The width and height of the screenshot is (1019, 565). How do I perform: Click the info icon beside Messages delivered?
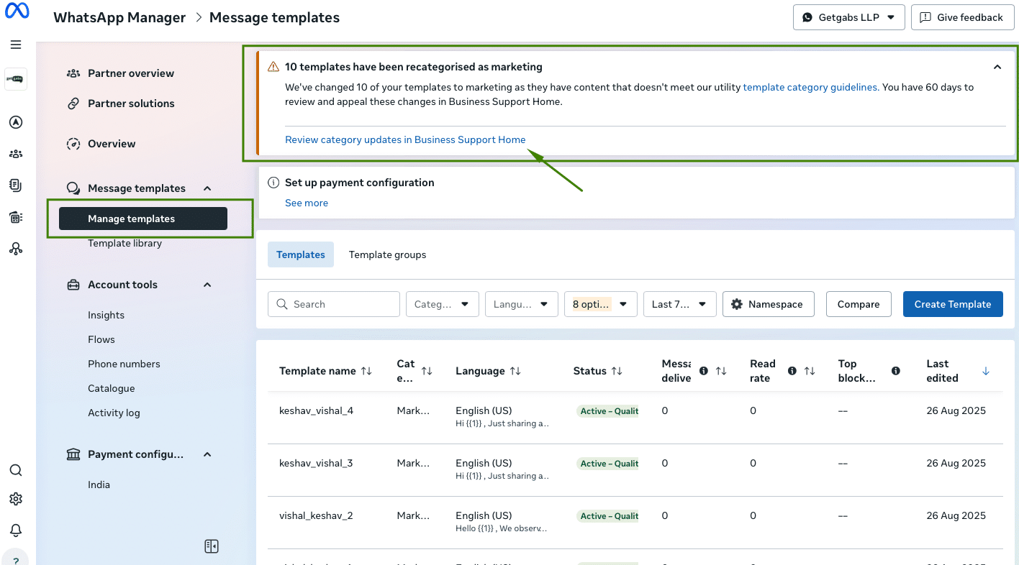[704, 371]
